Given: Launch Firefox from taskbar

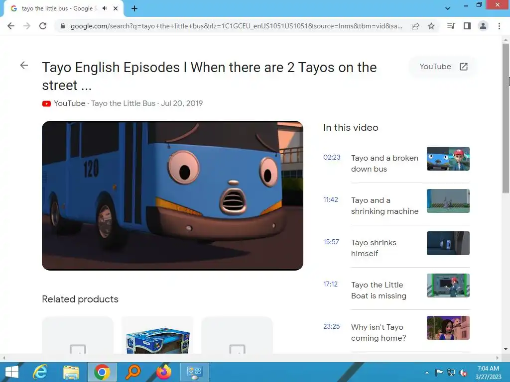Looking at the screenshot, I should tap(164, 372).
